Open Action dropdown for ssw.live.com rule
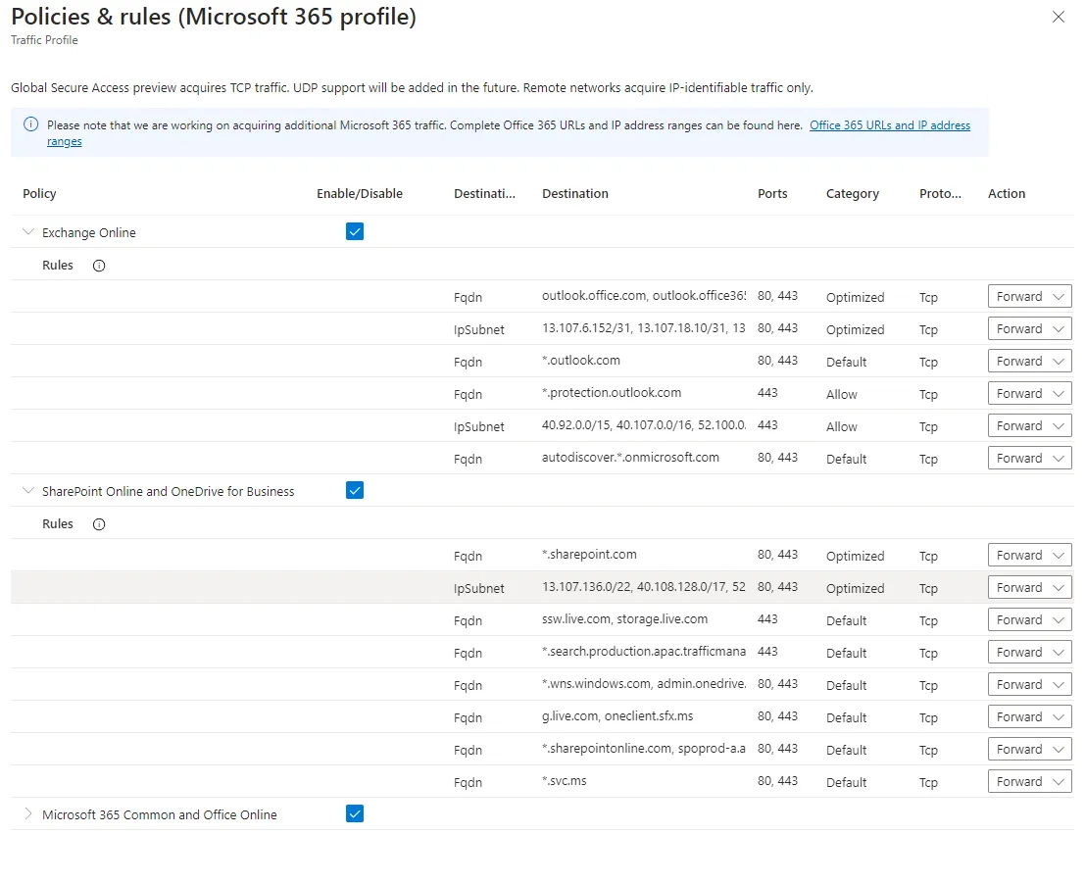1085x884 pixels. pyautogui.click(x=1030, y=619)
